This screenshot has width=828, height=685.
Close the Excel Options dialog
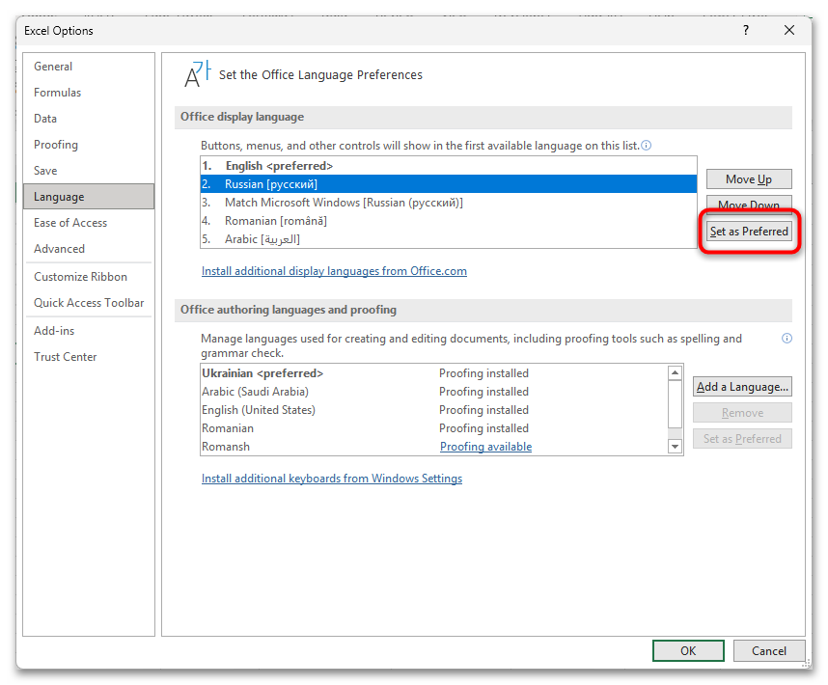(789, 30)
